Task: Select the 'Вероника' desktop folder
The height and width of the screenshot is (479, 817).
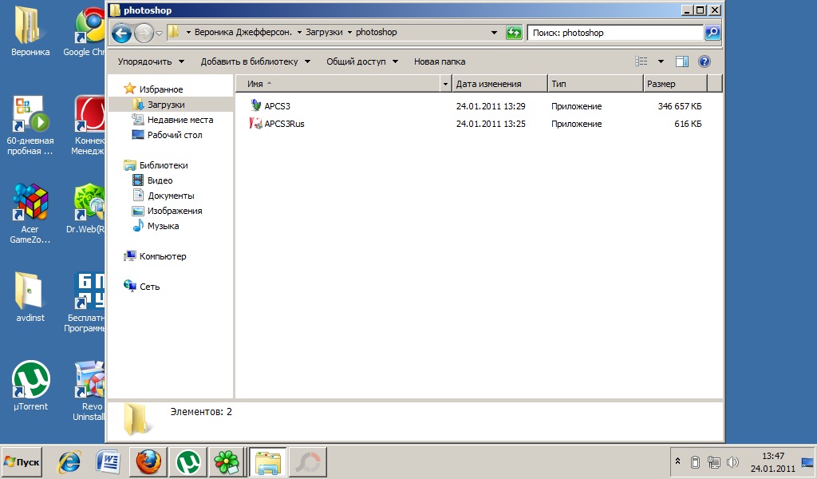Action: tap(30, 32)
